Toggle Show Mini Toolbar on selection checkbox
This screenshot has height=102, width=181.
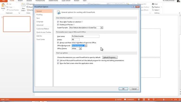tap(58, 22)
